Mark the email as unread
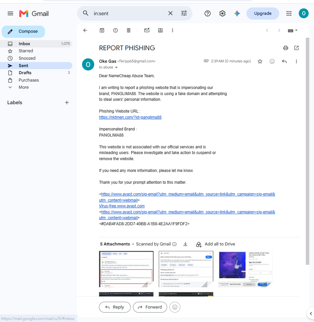Screen dimensions: 314x322 tap(147, 30)
